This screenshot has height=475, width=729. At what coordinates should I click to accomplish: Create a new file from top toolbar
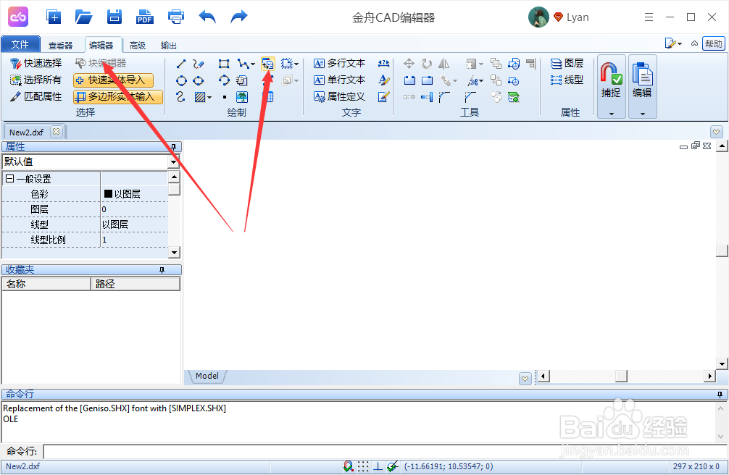[x=54, y=17]
